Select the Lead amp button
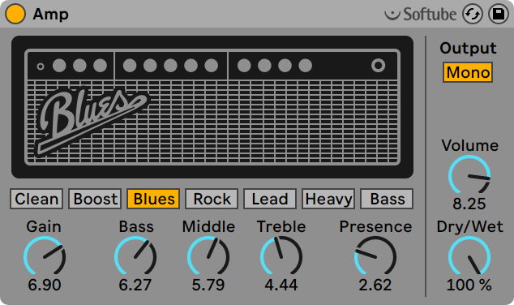This screenshot has height=305, width=514. (270, 199)
